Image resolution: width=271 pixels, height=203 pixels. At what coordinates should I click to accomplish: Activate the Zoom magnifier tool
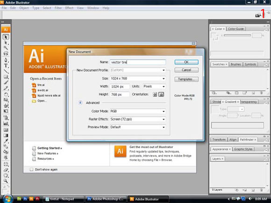[x=6, y=181]
